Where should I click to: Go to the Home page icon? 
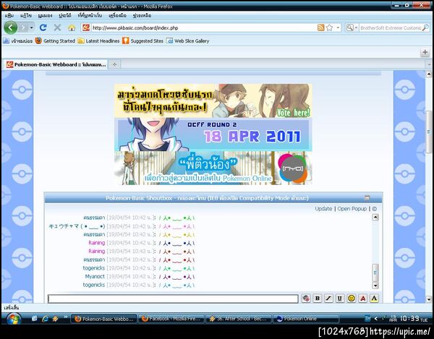point(72,27)
